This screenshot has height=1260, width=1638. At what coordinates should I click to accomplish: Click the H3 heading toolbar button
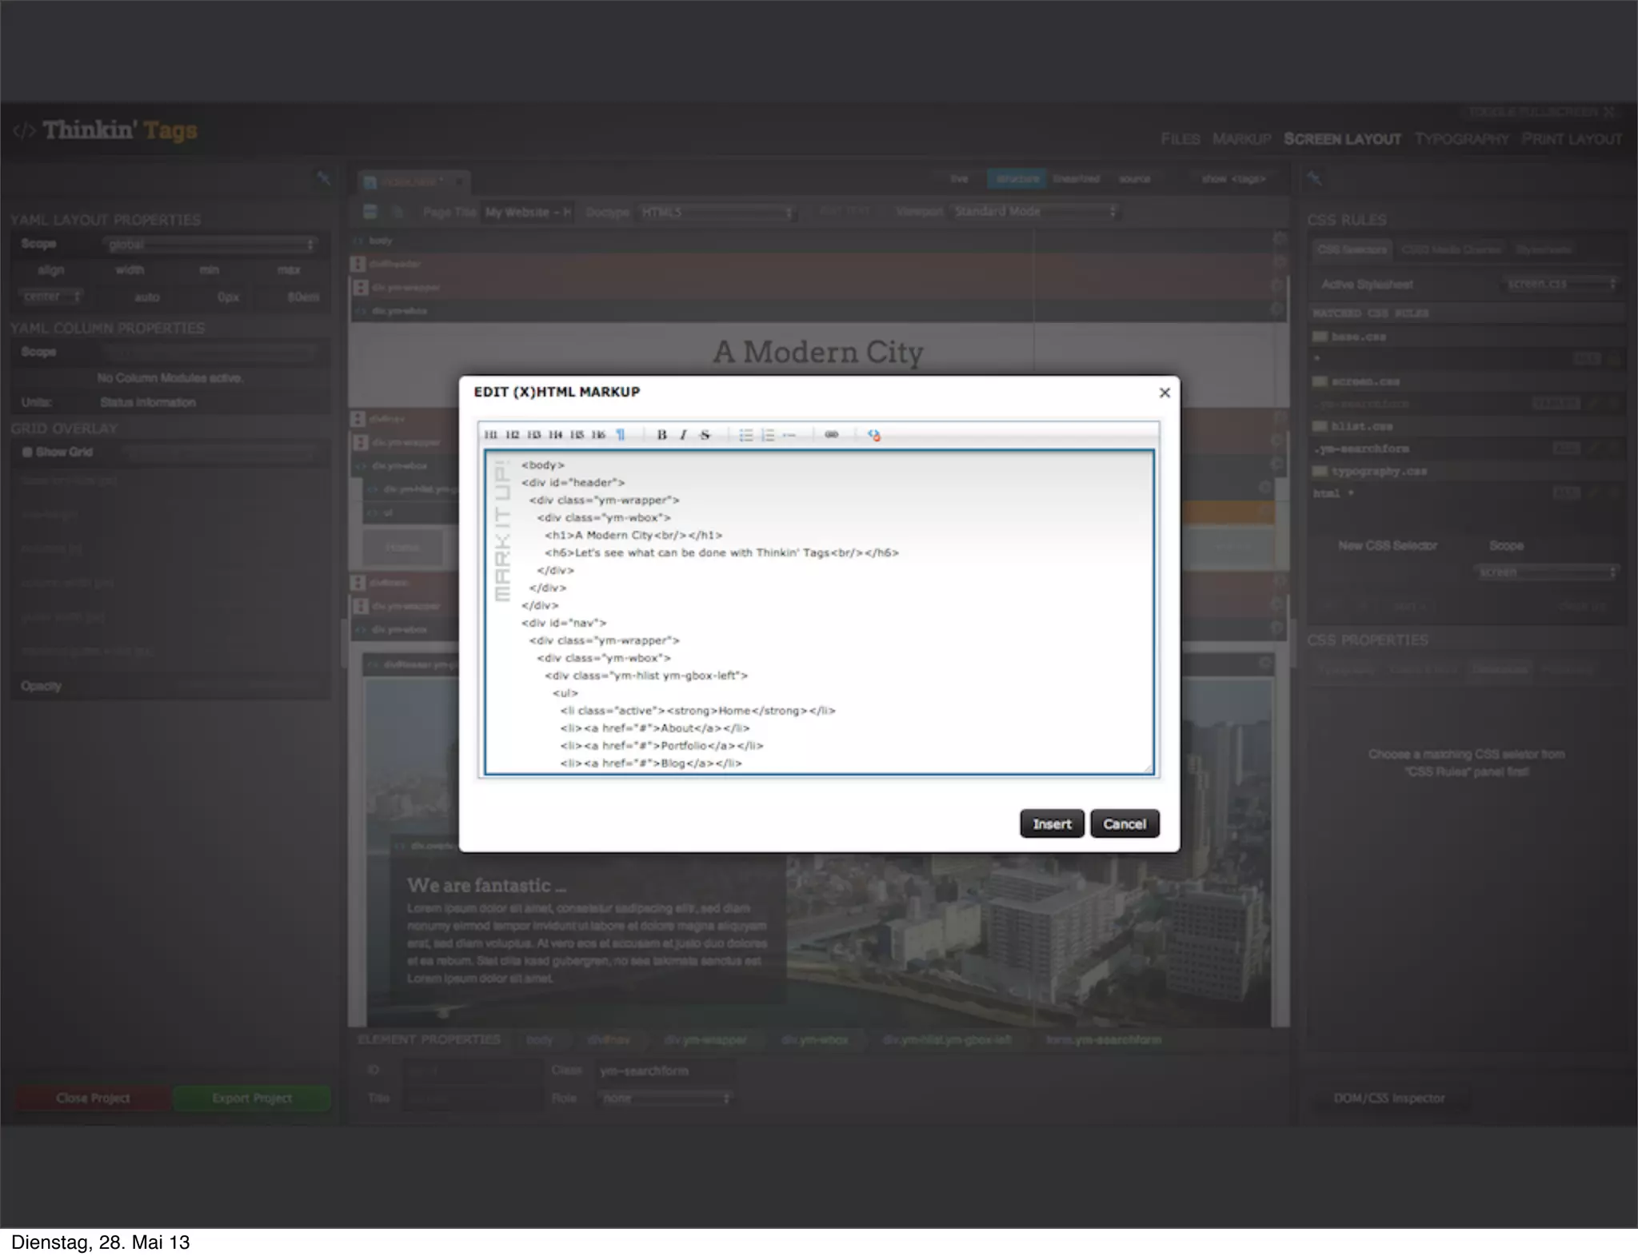[x=533, y=435]
